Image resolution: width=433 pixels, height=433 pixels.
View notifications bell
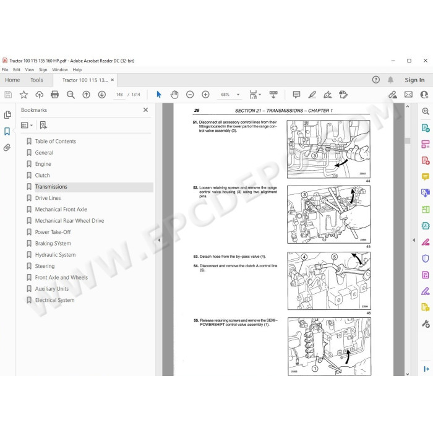390,80
